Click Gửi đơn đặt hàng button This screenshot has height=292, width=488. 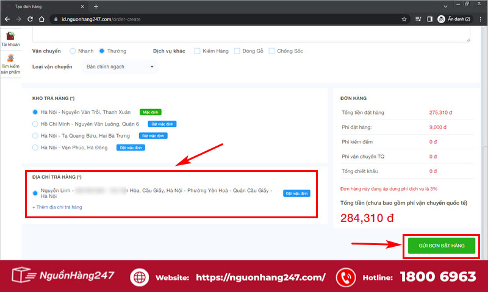(441, 246)
